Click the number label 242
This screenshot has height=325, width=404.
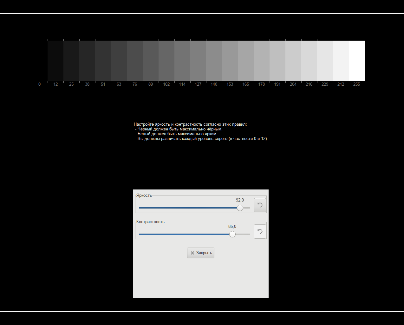click(x=341, y=84)
